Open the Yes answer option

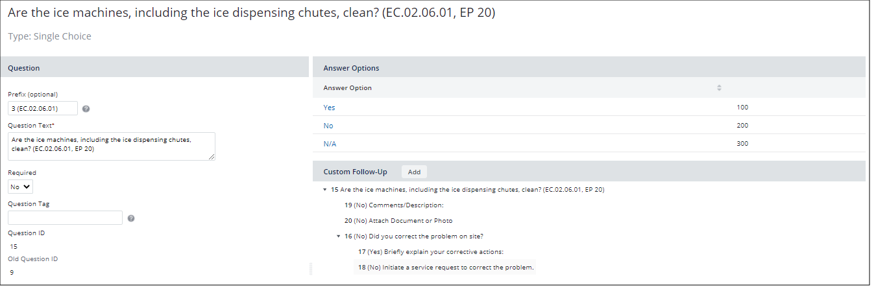[329, 108]
